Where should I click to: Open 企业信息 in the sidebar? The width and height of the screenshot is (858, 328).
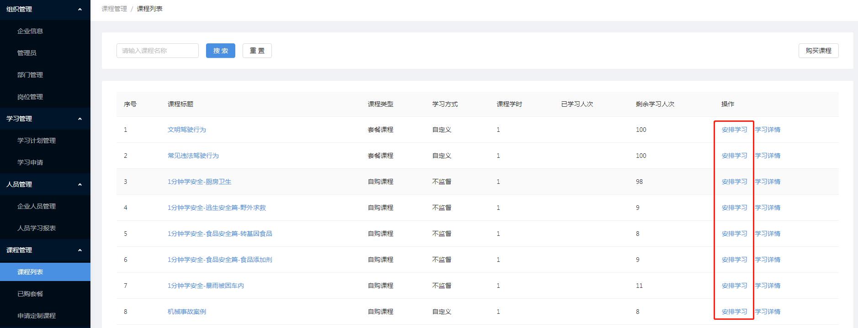[x=30, y=31]
